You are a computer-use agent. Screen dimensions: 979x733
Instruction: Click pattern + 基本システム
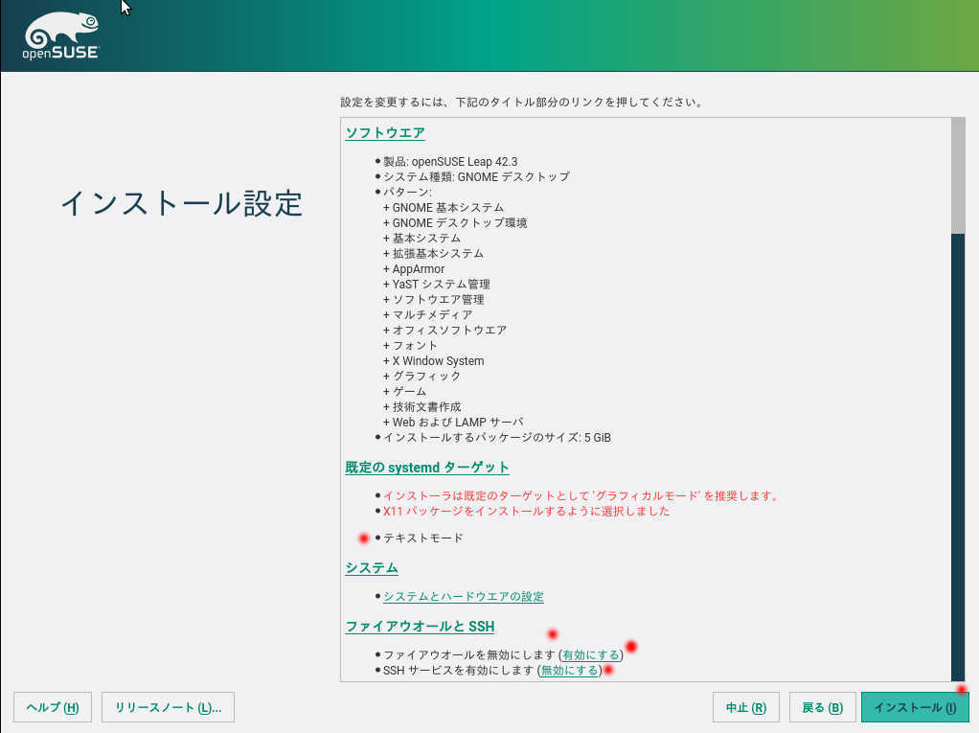[421, 238]
